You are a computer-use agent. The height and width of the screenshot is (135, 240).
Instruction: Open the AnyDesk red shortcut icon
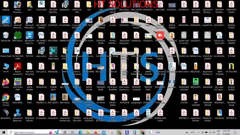[x=160, y=37]
